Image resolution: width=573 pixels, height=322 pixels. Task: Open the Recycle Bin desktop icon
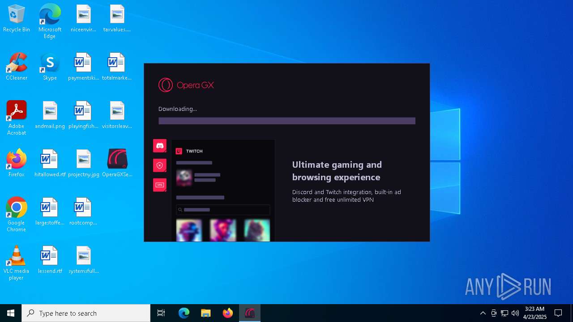click(17, 19)
